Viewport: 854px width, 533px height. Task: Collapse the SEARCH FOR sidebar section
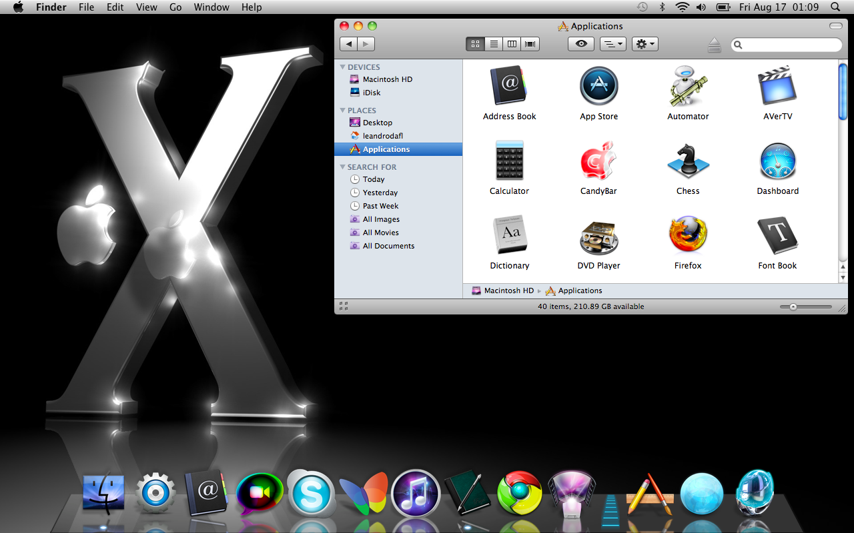[x=342, y=167]
